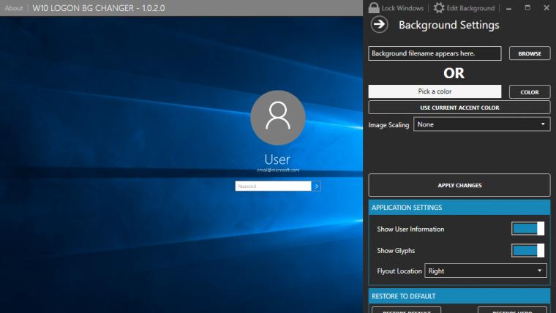556x313 pixels.
Task: Open the About menu item
Action: 14,8
